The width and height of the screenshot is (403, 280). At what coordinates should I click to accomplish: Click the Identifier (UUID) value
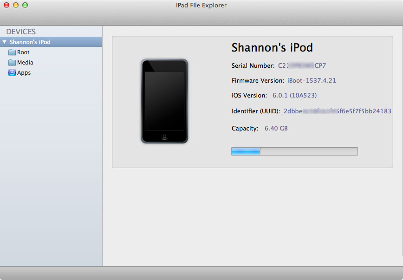pyautogui.click(x=338, y=111)
